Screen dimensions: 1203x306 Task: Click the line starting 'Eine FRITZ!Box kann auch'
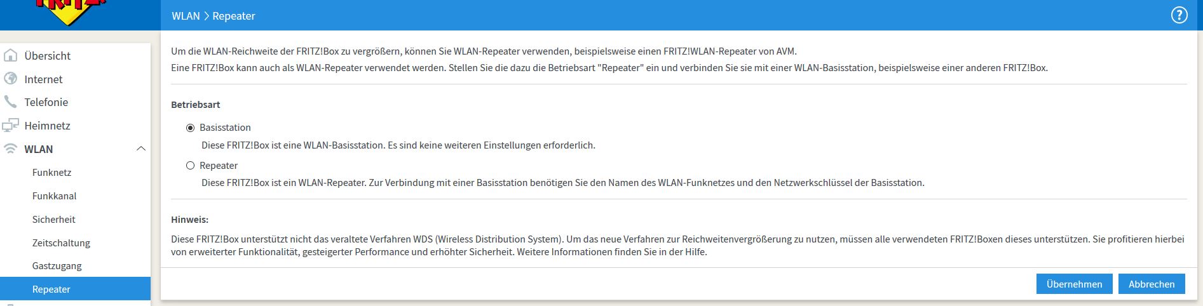(609, 67)
